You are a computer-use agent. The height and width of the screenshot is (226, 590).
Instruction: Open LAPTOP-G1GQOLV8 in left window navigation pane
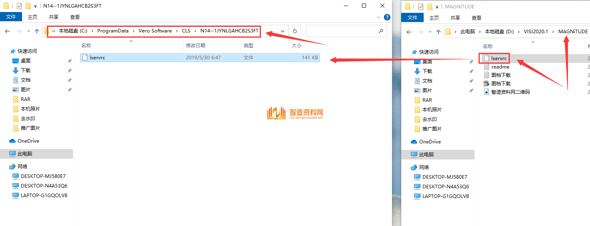pyautogui.click(x=43, y=196)
